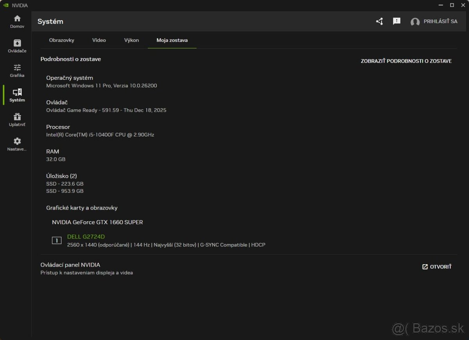Open the Ovládače drivers sidebar icon
The height and width of the screenshot is (340, 469).
pyautogui.click(x=17, y=43)
